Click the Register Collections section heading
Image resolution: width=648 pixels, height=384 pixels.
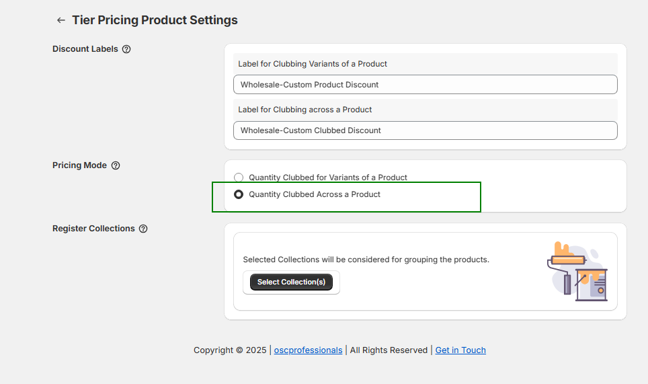point(93,229)
